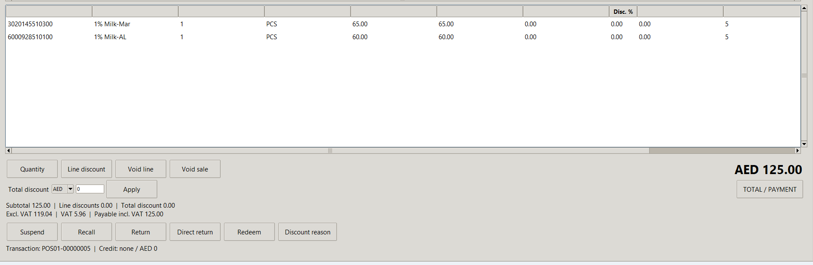Screen dimensions: 813x265
Task: Click the table's scroll down arrow
Action: [804, 144]
